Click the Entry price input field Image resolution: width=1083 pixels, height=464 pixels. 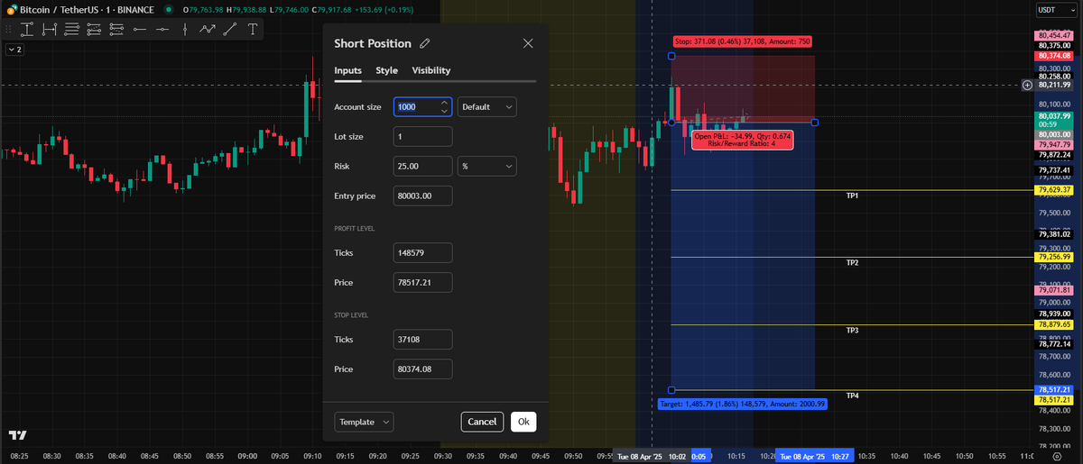point(422,196)
